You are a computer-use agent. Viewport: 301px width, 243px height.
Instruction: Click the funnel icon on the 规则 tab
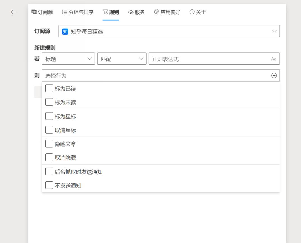tap(105, 12)
